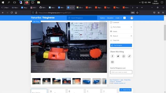
Task: Show the previous gallery image
Action: tap(35, 49)
